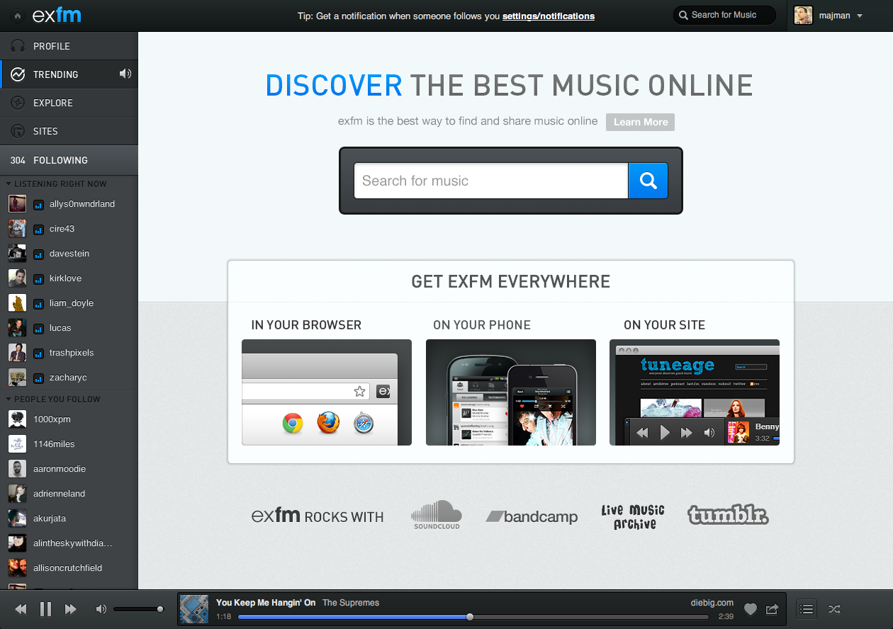Share the current song with share icon

[x=772, y=608]
